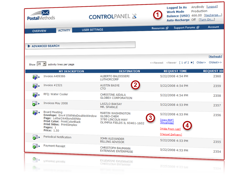Click the Payment Receipt description

tap(54, 146)
